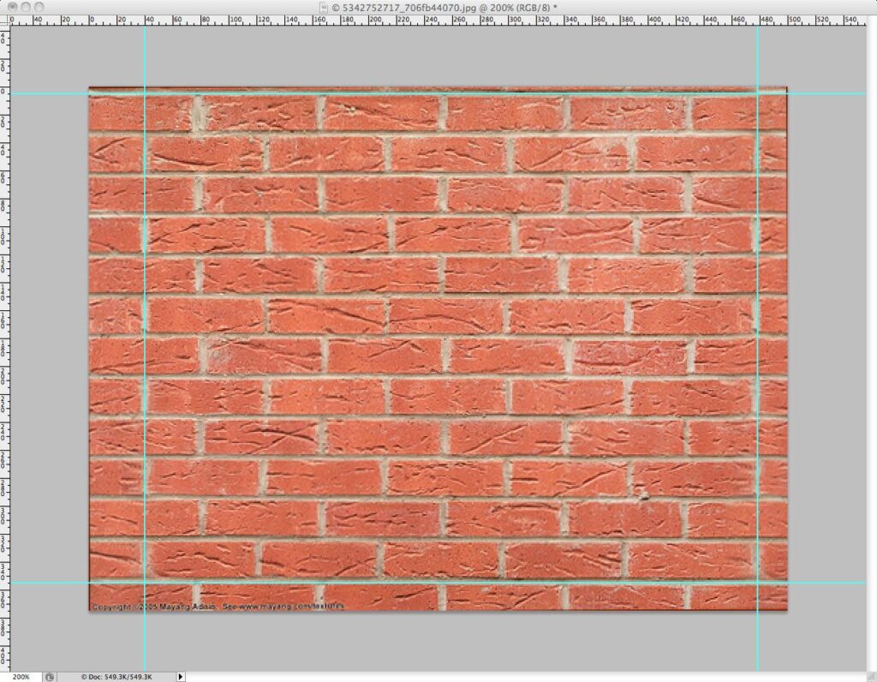Image resolution: width=877 pixels, height=682 pixels.
Task: Zoom the window using the green button
Action: 39,6
